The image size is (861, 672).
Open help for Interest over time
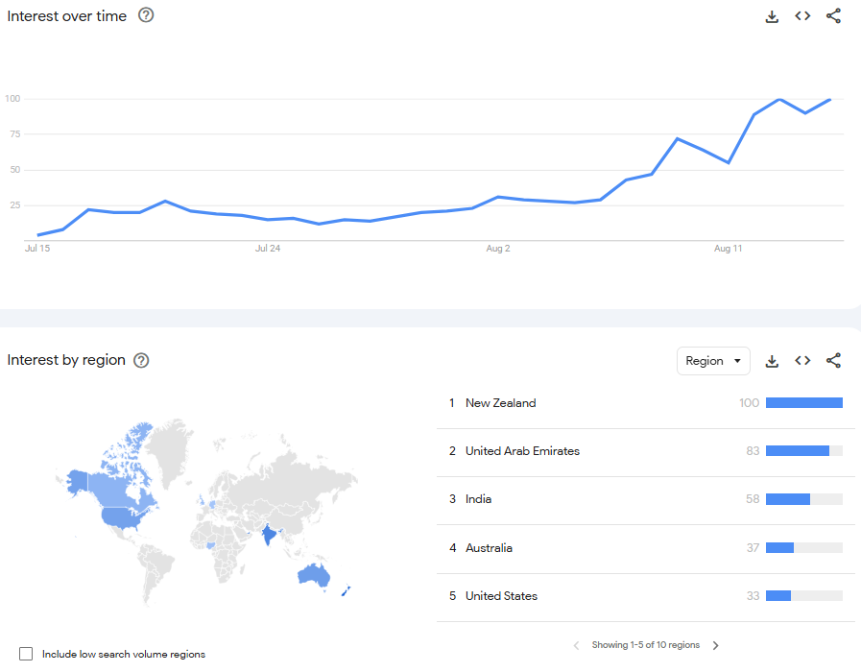(146, 15)
